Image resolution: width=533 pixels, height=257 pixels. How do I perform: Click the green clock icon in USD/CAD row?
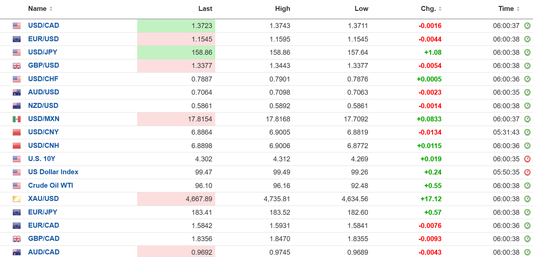pyautogui.click(x=527, y=26)
